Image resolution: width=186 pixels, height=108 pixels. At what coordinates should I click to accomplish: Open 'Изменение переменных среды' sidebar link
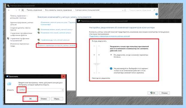19,45
